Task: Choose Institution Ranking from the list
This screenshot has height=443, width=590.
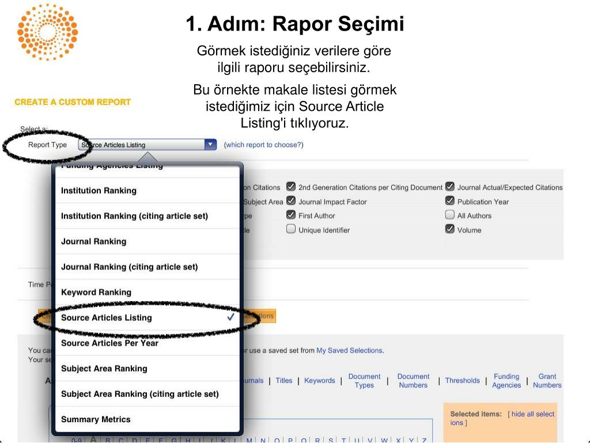Action: coord(147,190)
